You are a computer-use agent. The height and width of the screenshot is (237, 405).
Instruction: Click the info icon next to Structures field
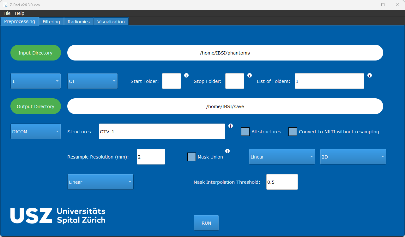(x=231, y=126)
